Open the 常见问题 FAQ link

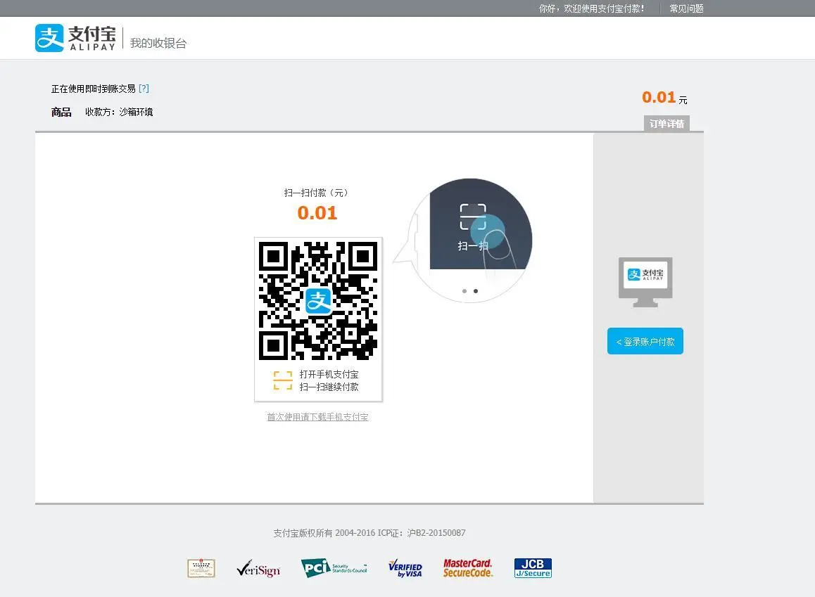point(686,8)
